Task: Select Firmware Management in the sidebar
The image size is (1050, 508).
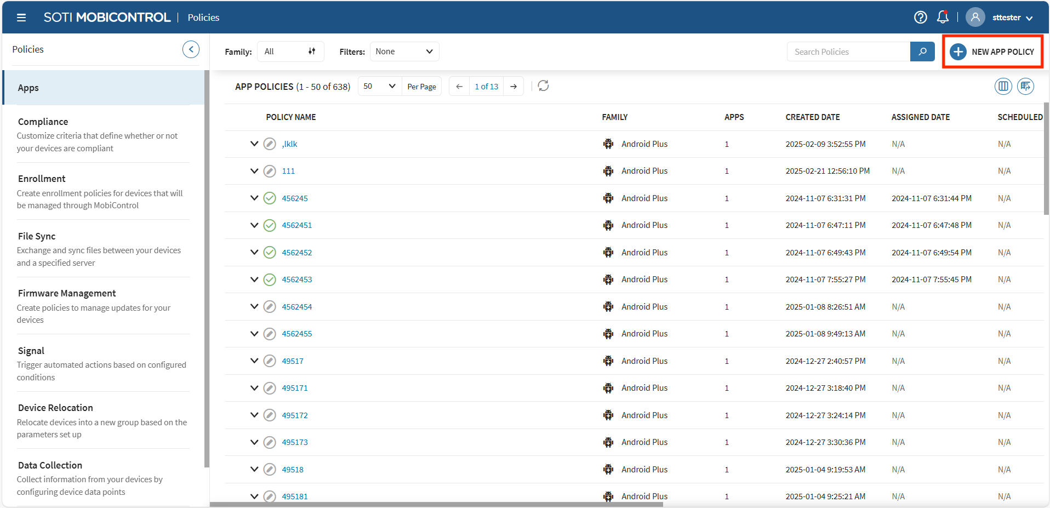Action: (x=67, y=293)
